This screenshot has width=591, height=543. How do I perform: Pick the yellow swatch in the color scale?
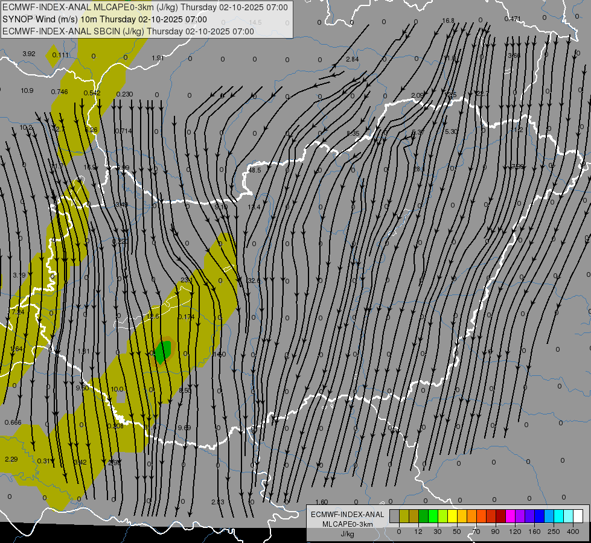click(453, 516)
